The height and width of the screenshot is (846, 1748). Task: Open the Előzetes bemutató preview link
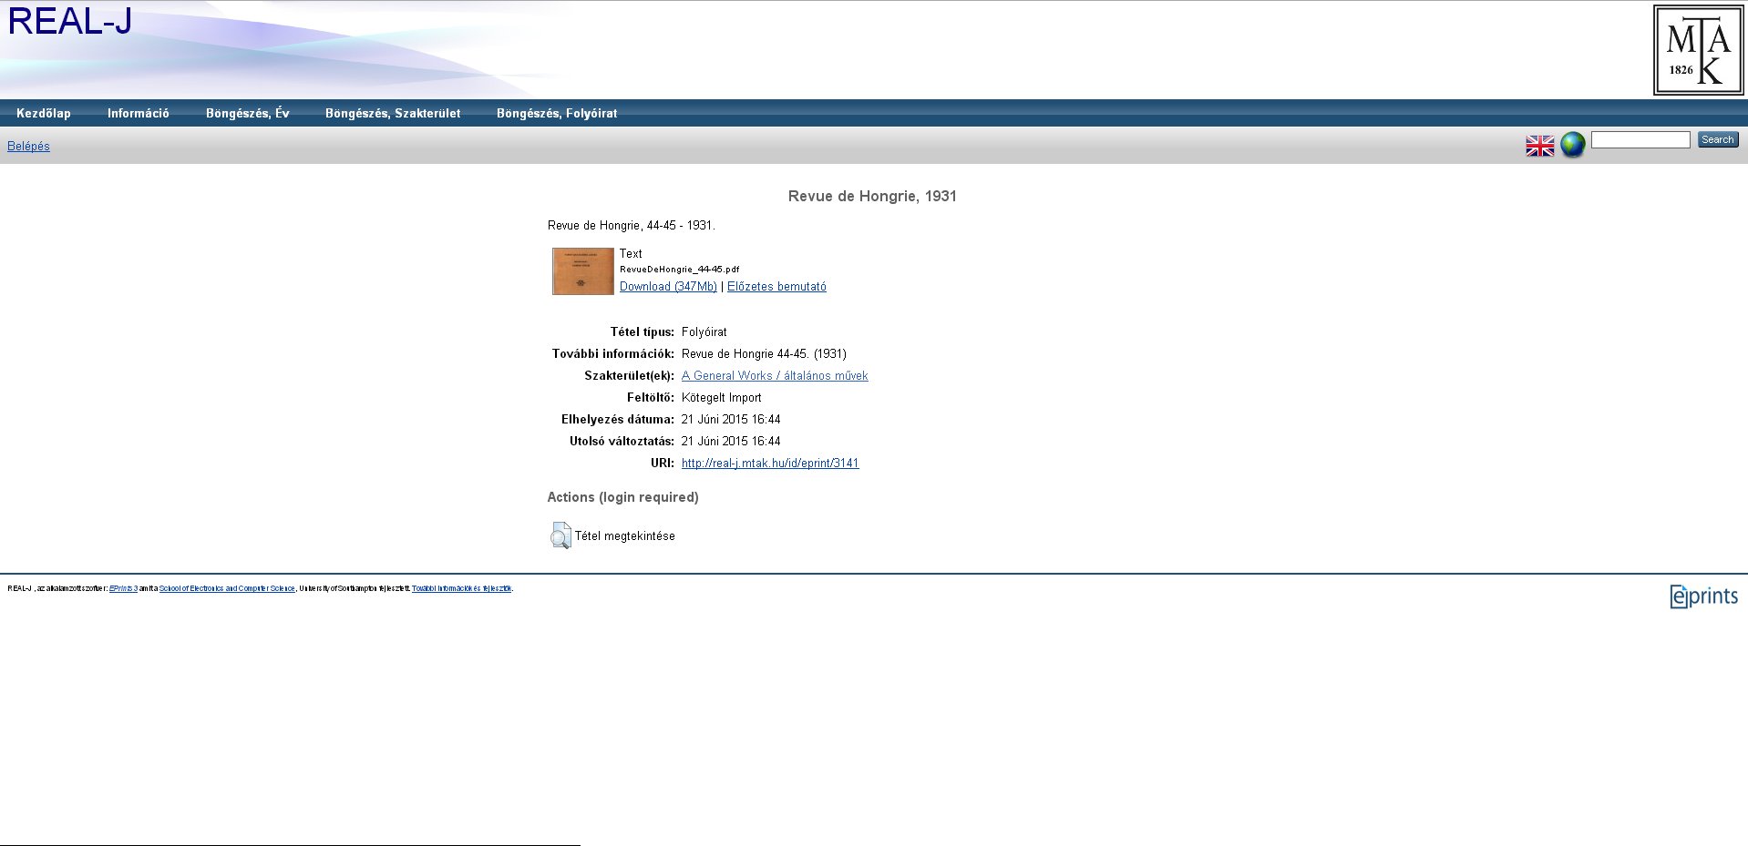tap(776, 287)
